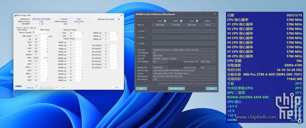Viewport: 306px width, 128px height.
Task: Click DDR4-4700 speed in the sensor panel
Action: point(293,65)
